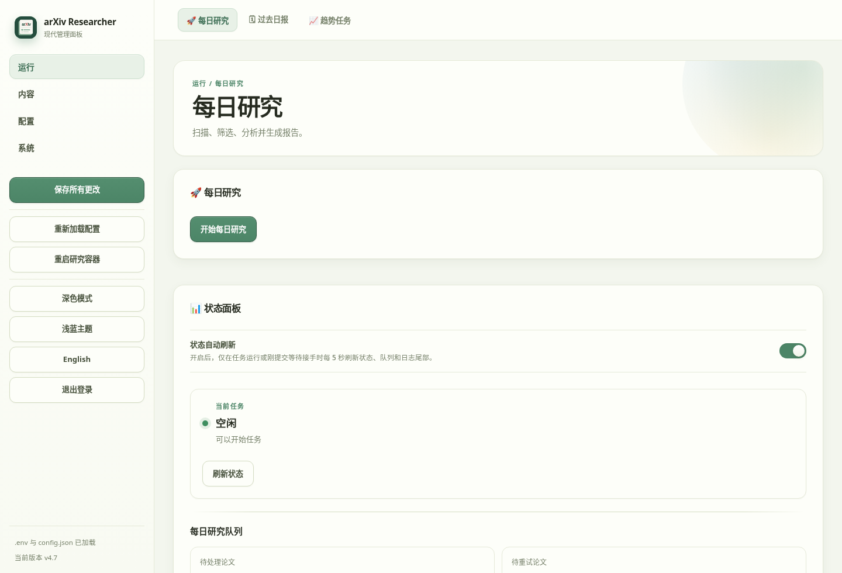The width and height of the screenshot is (842, 573).
Task: Open the 配置 sidebar section
Action: click(77, 121)
